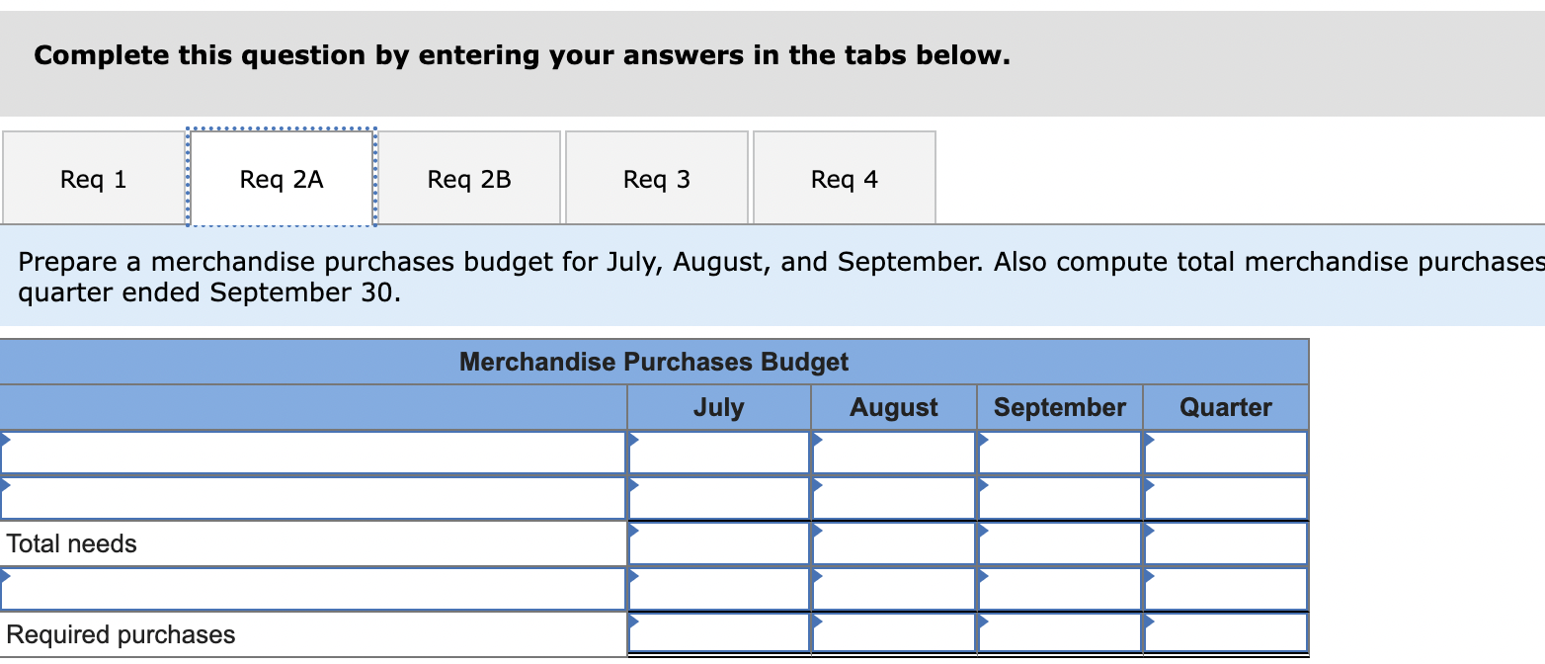Screen dimensions: 1545x664
Task: Click July cell in second row
Action: (719, 498)
